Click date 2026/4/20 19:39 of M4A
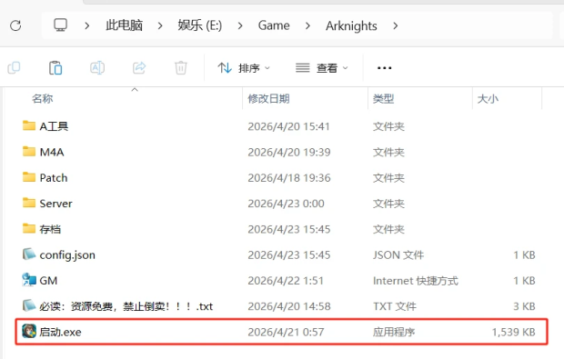 tap(289, 152)
